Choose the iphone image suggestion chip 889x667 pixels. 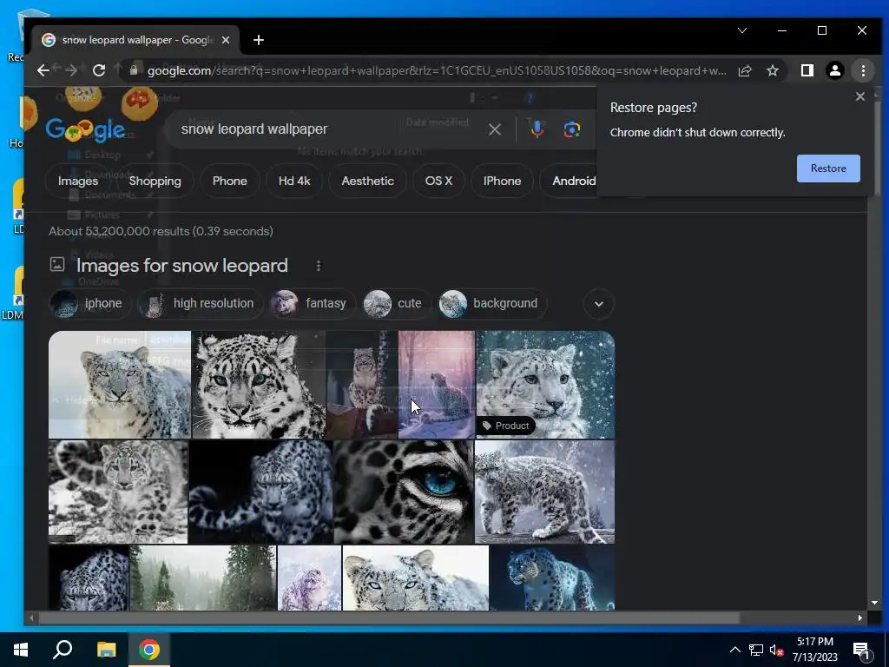point(90,303)
